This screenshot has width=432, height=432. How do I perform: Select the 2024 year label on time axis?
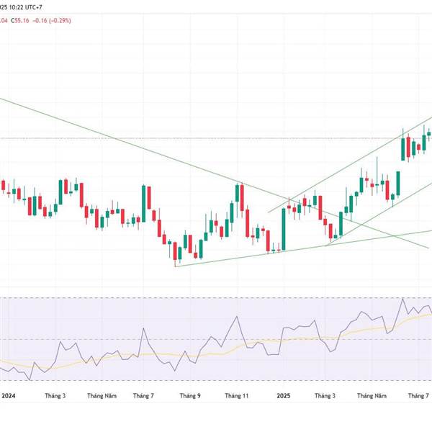(8, 396)
